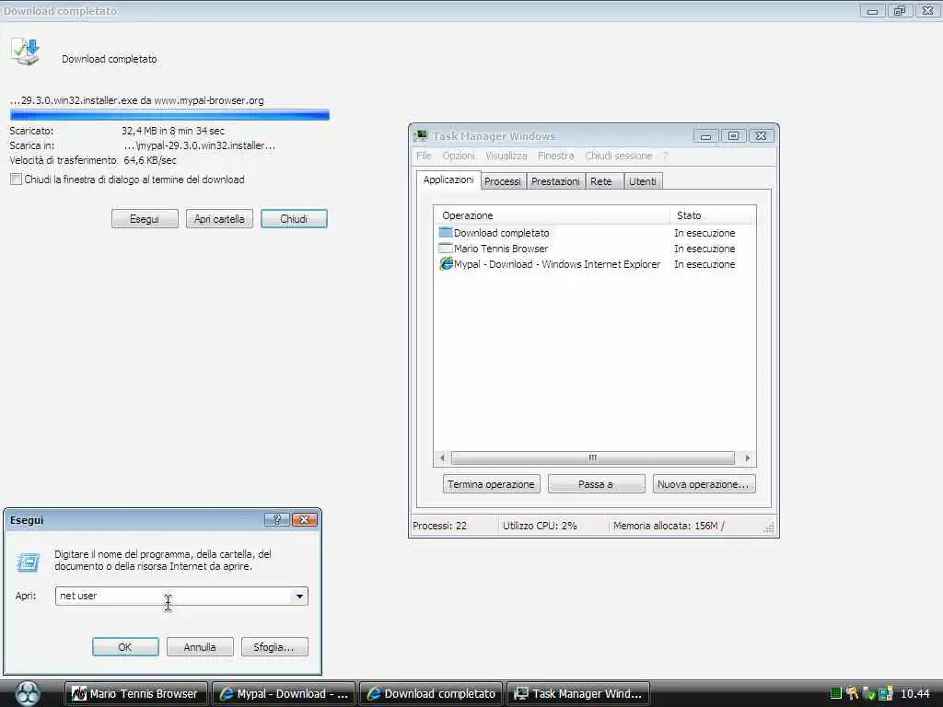Click the Task Manager resize grip corner
The width and height of the screenshot is (943, 707).
(769, 527)
